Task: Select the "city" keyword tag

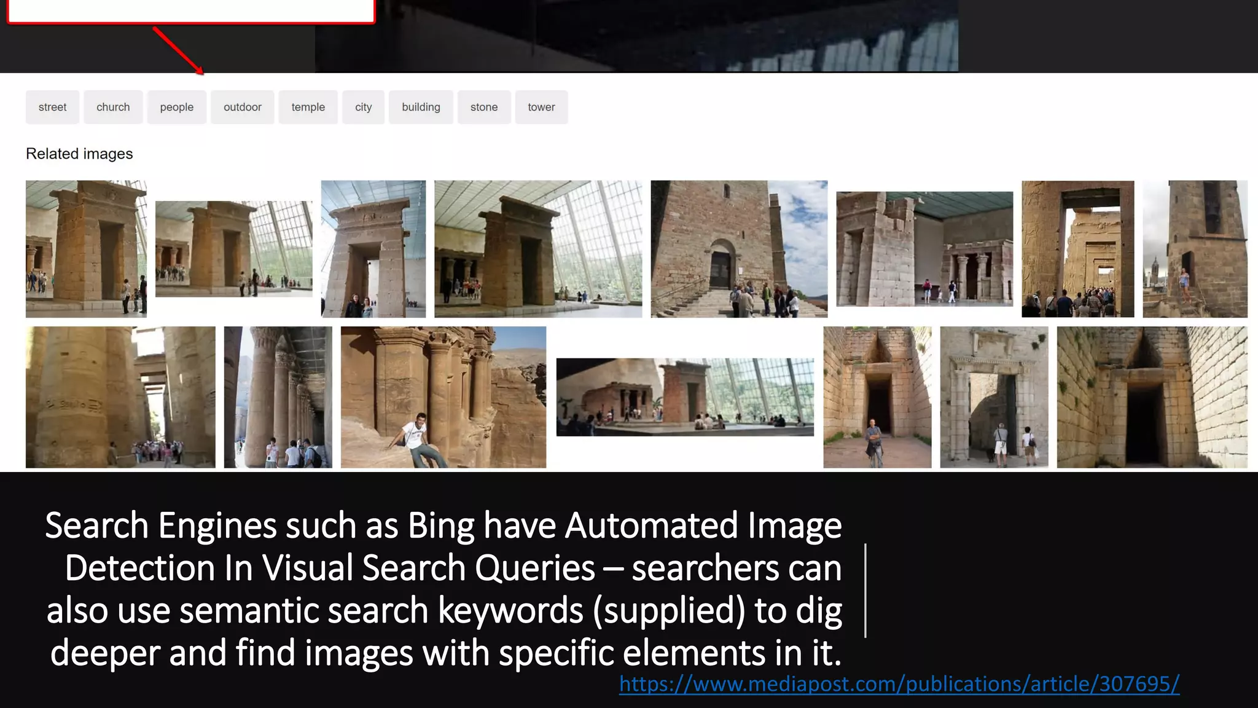Action: point(364,107)
